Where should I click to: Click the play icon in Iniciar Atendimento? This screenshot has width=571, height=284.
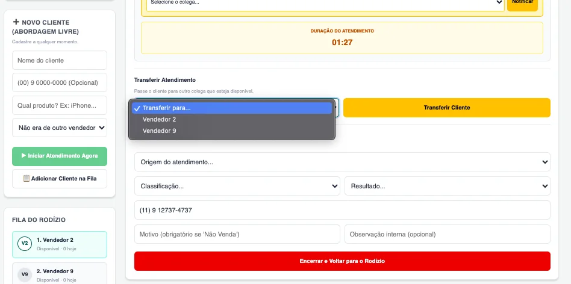(23, 156)
